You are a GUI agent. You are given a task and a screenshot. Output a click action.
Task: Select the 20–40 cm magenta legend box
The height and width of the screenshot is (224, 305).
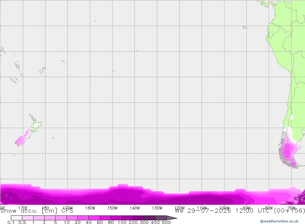coord(83,218)
